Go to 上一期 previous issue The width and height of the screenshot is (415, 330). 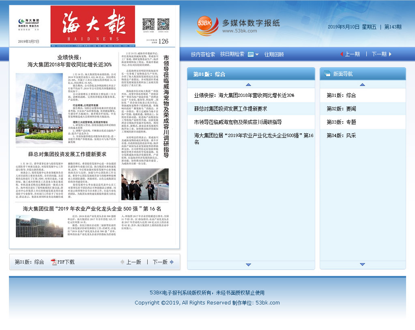(352, 54)
